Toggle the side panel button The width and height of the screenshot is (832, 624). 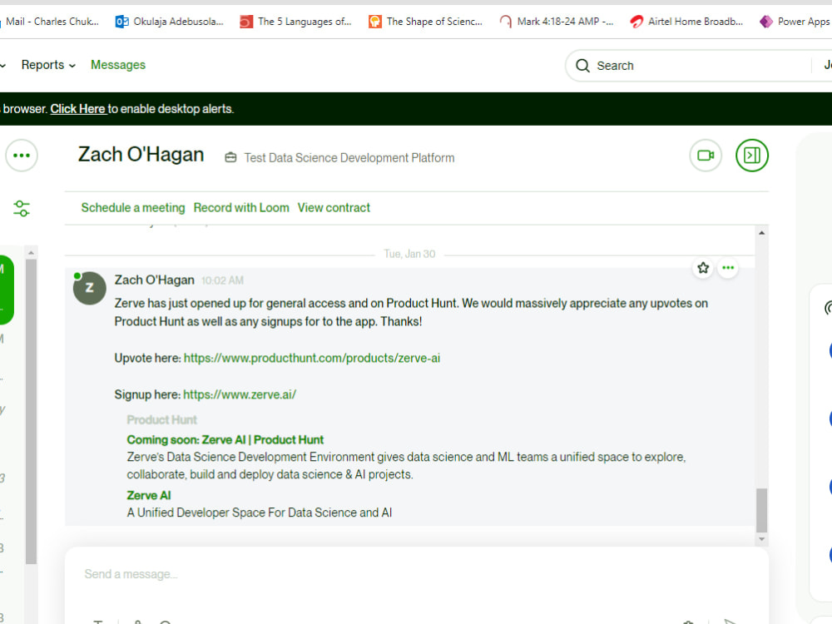click(752, 156)
